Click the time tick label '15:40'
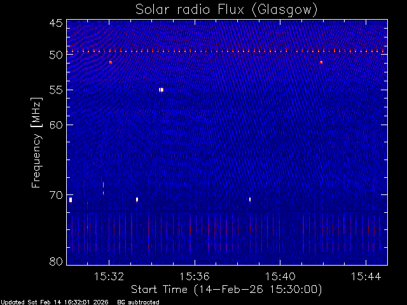 (280, 276)
